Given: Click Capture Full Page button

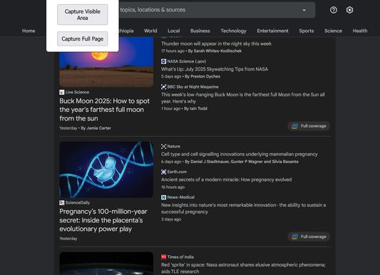Looking at the screenshot, I should point(83,38).
